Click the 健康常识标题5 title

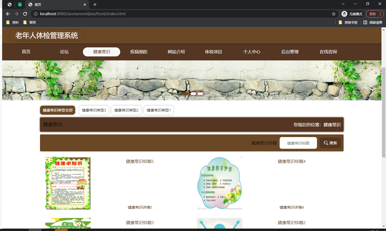[140, 162]
